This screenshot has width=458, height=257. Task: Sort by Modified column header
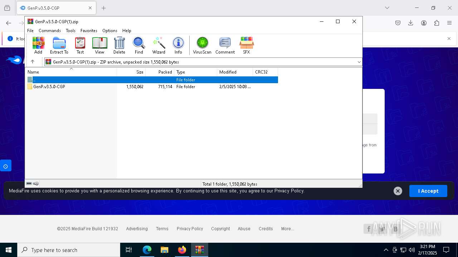[235, 72]
